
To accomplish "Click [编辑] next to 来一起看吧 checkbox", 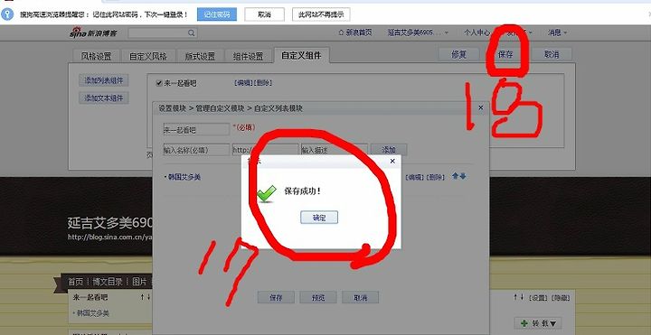I will [x=243, y=83].
